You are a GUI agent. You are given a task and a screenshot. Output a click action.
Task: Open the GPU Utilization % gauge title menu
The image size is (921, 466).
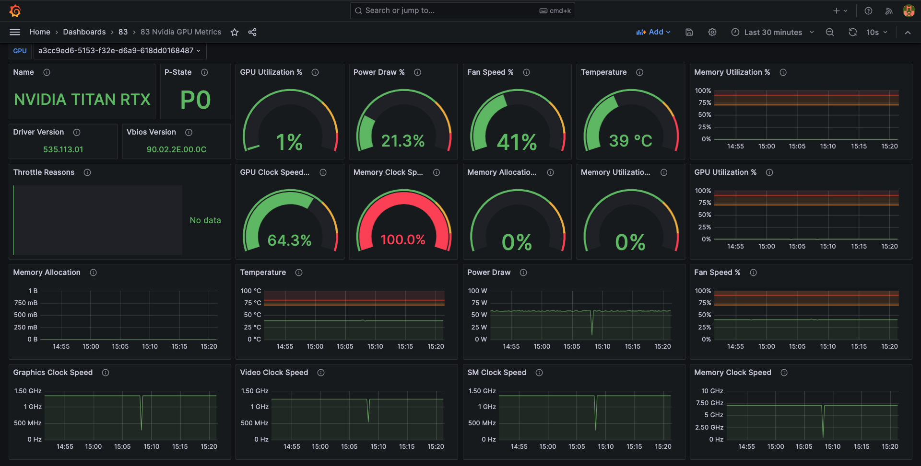point(271,72)
